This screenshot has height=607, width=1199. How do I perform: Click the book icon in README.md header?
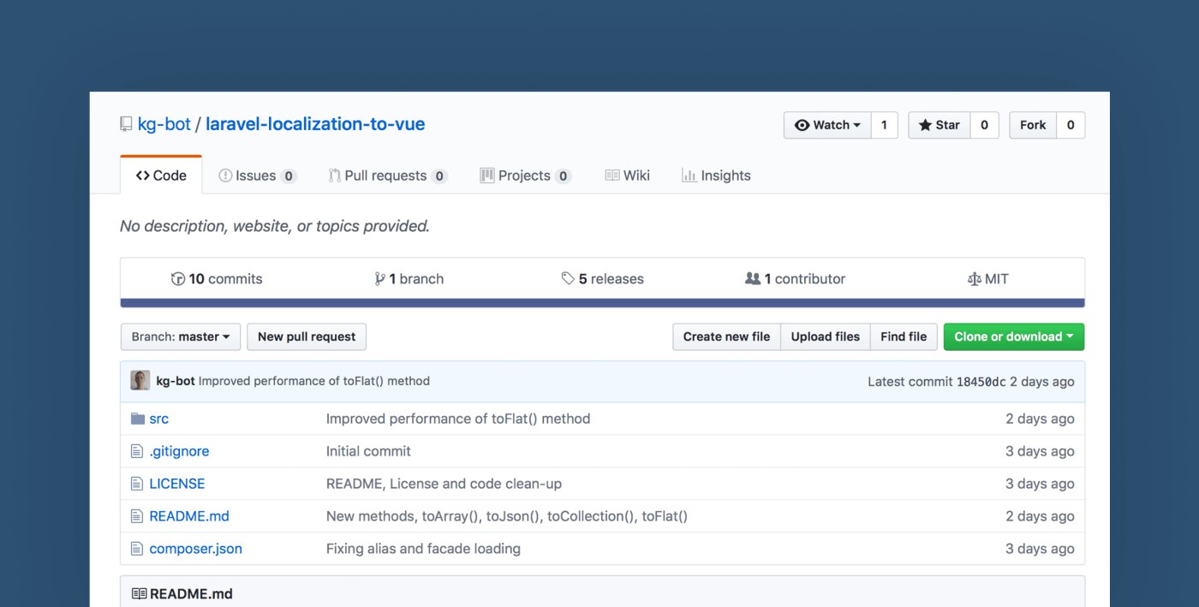pos(139,594)
